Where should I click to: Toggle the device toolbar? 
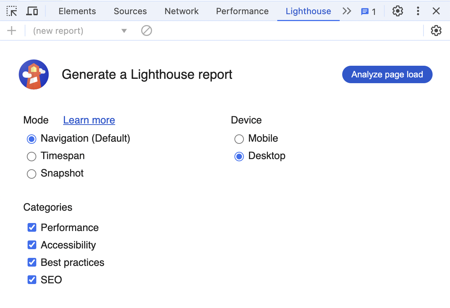click(32, 11)
